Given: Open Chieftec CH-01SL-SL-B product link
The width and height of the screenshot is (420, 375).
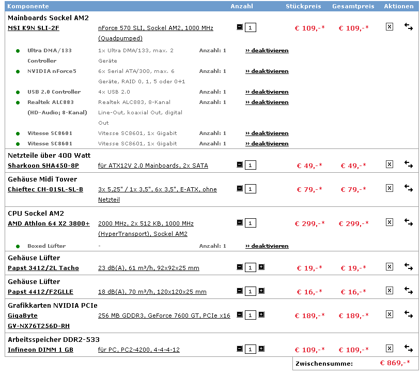Looking at the screenshot, I should click(45, 190).
